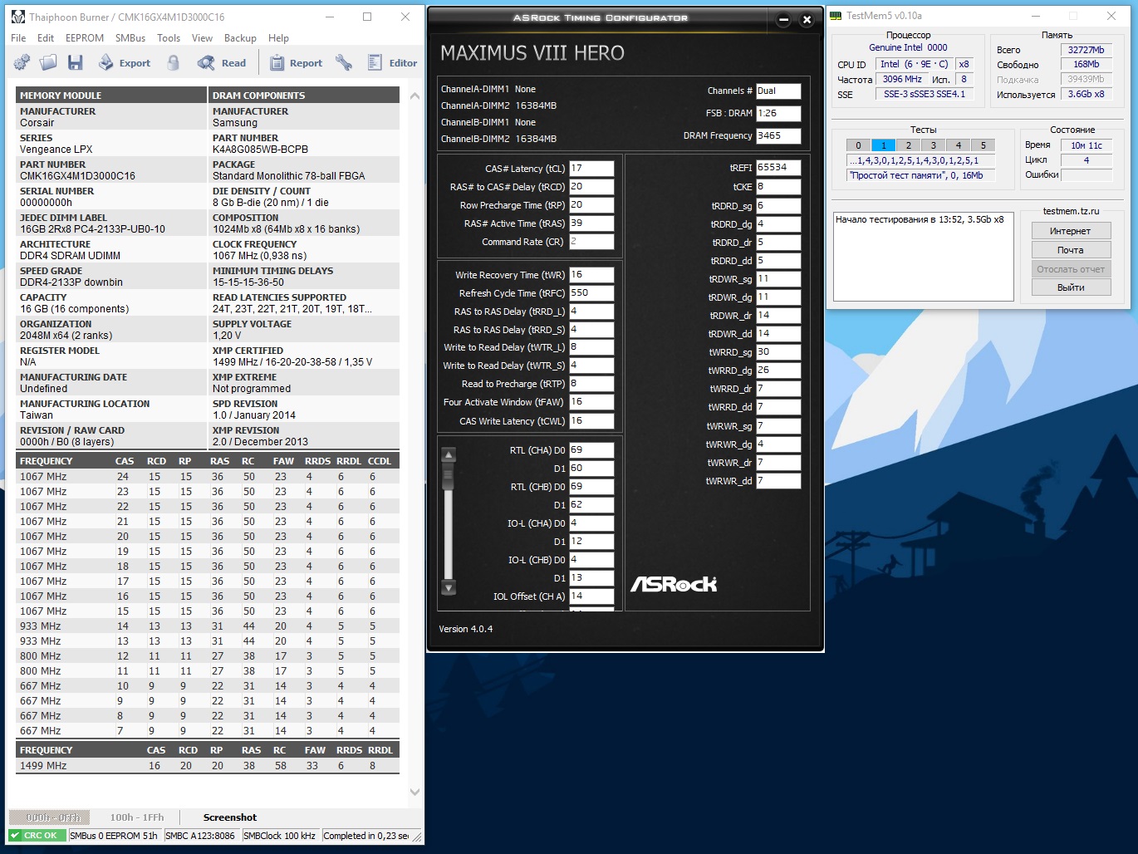This screenshot has height=854, width=1138.
Task: Select test 3 box in TestMem5
Action: [934, 145]
